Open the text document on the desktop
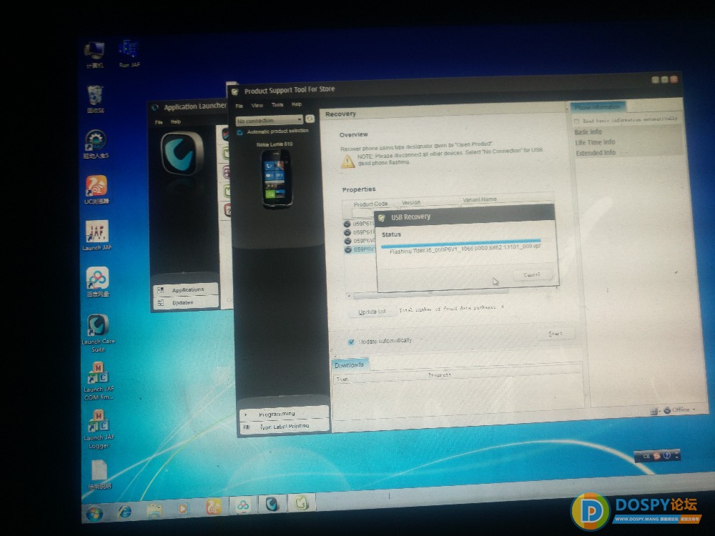Screen dimensions: 715x536 pos(99,475)
